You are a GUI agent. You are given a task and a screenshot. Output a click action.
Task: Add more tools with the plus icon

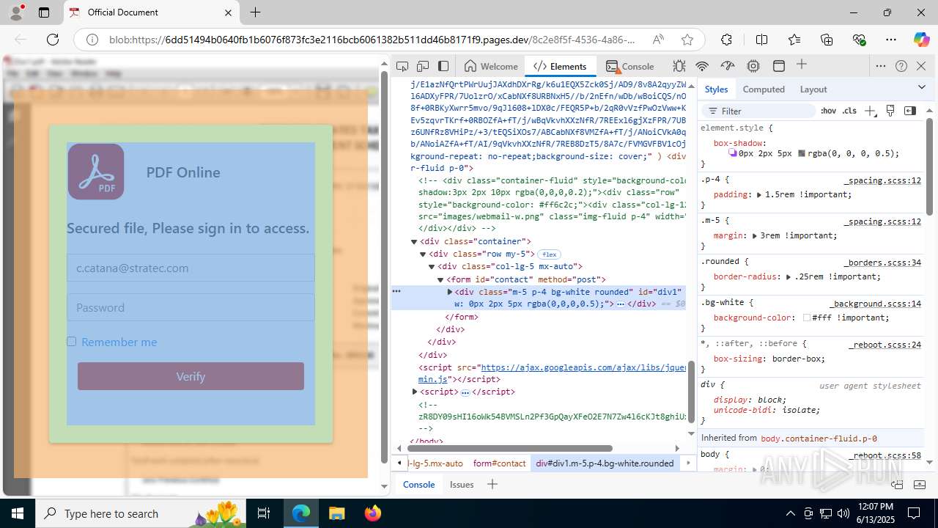[x=802, y=65]
